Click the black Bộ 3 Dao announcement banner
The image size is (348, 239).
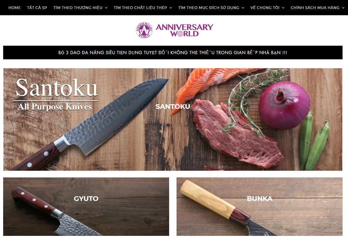[x=173, y=53]
